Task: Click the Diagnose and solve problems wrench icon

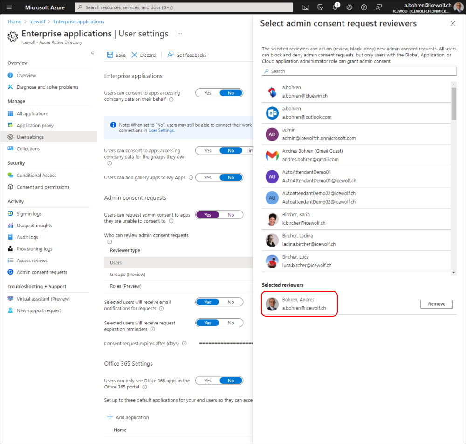Action: (10, 87)
